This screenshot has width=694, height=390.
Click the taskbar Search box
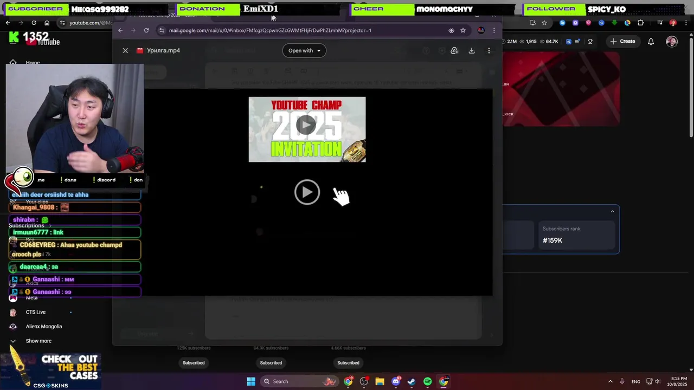click(x=299, y=381)
